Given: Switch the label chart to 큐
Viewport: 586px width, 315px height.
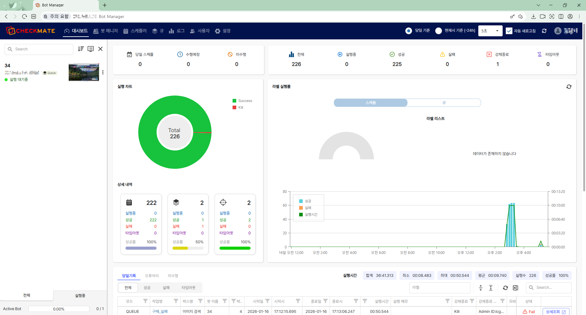Looking at the screenshot, I should (444, 103).
